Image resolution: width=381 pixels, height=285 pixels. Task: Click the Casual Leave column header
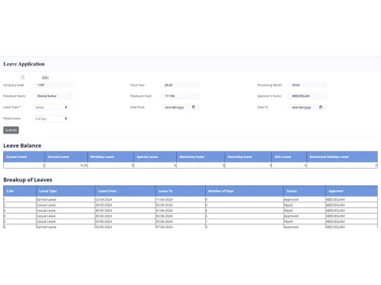[24, 157]
